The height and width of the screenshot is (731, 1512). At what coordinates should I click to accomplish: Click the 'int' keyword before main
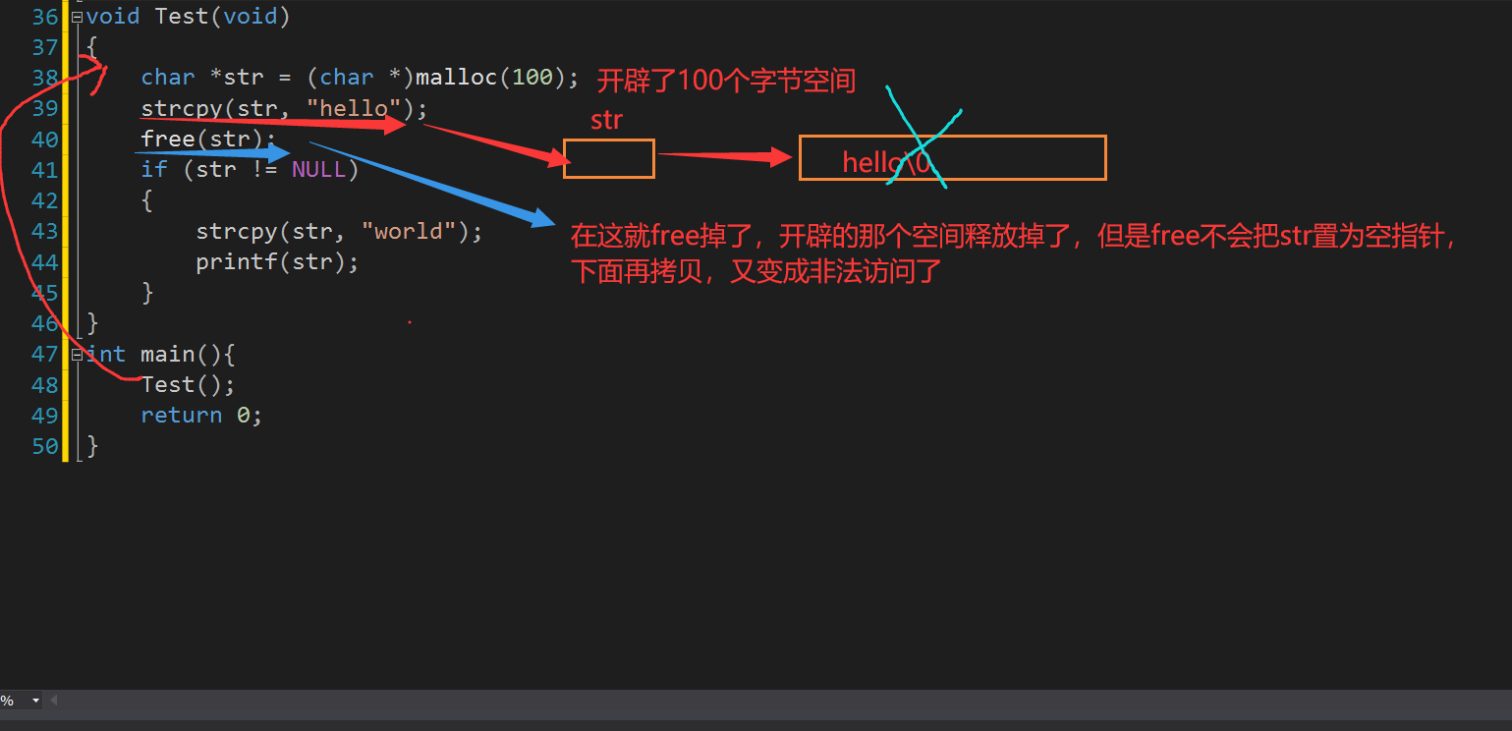(x=105, y=354)
